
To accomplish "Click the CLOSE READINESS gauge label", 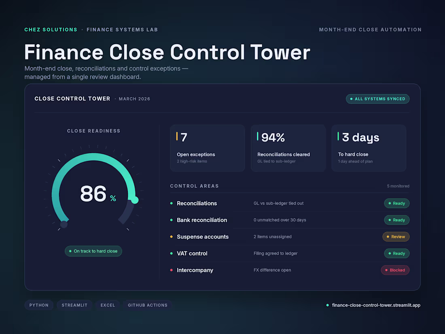I will point(94,131).
